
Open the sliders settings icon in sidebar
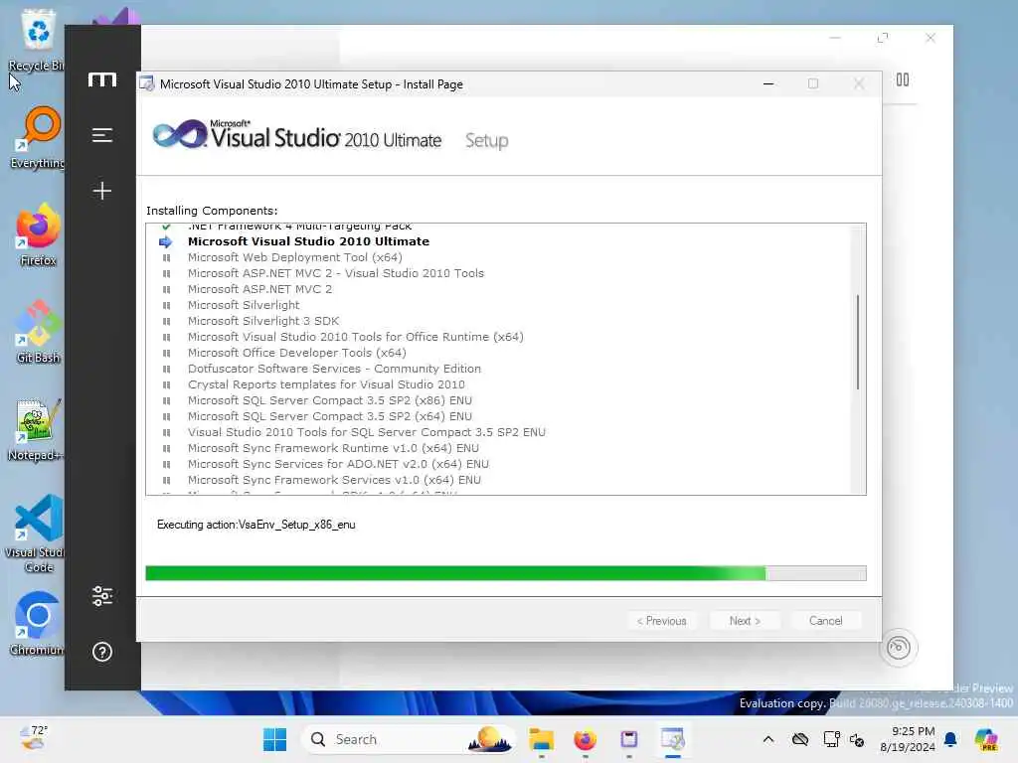click(102, 596)
